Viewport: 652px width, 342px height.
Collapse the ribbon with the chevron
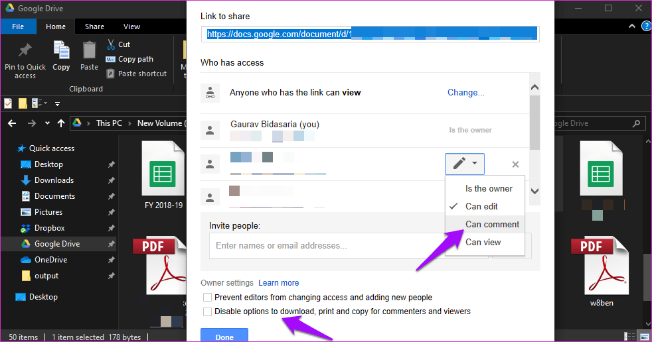[x=632, y=26]
